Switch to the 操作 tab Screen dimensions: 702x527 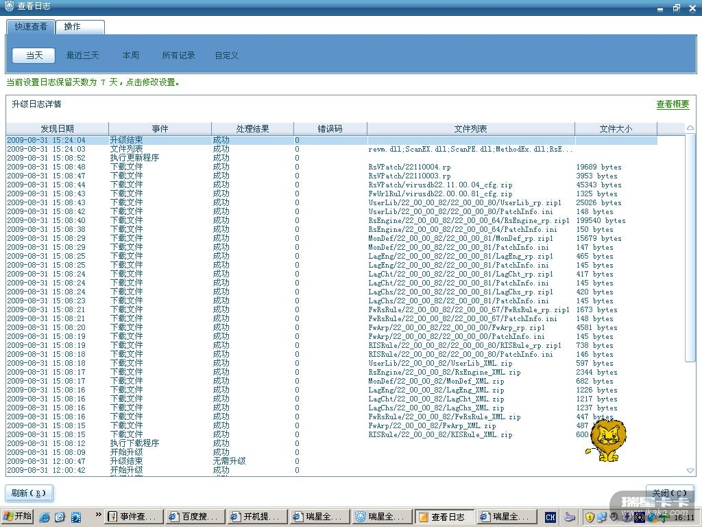coord(72,27)
